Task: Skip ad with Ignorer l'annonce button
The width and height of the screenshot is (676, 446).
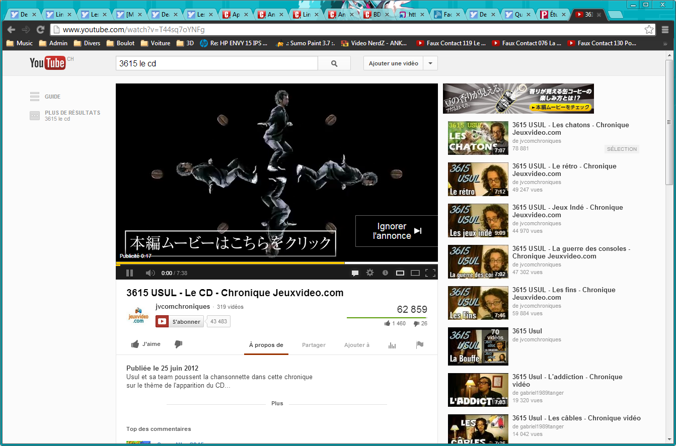Action: coord(397,231)
